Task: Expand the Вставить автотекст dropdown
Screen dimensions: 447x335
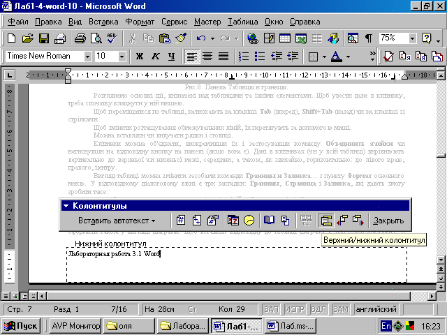Action: point(117,221)
